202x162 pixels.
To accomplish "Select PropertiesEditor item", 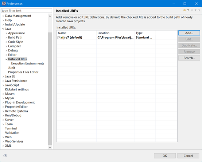I will pyautogui.click(x=16, y=107).
